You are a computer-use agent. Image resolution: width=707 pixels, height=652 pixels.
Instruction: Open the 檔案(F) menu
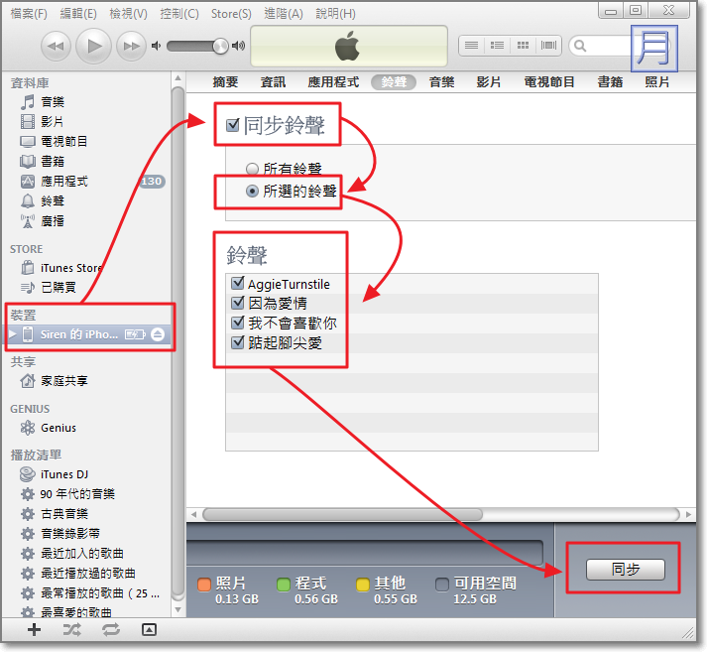(x=28, y=14)
